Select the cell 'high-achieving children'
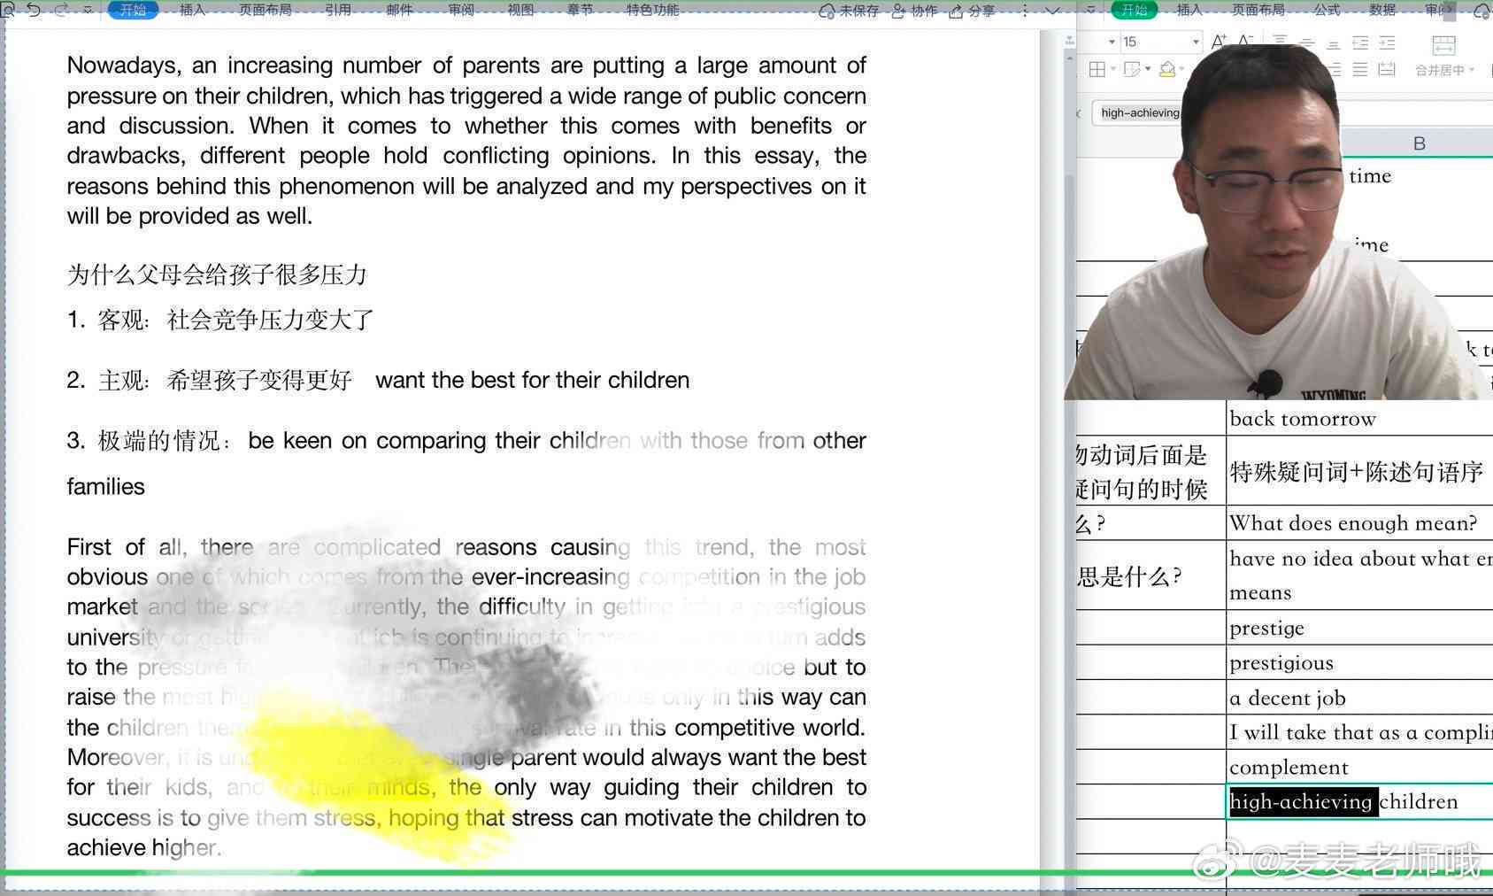This screenshot has width=1493, height=896. (x=1359, y=801)
